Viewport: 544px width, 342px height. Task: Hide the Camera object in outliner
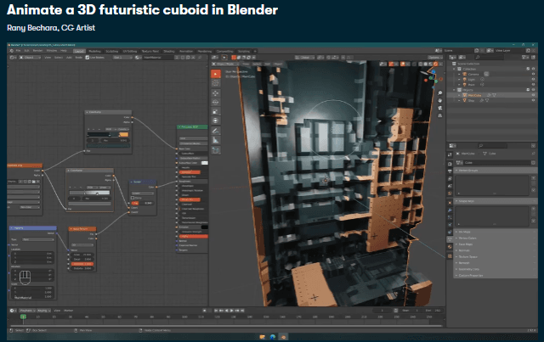(x=533, y=74)
